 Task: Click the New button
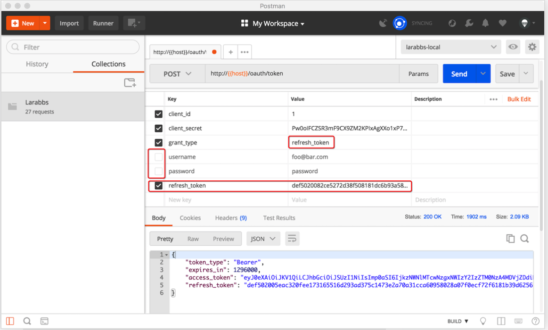coord(23,23)
